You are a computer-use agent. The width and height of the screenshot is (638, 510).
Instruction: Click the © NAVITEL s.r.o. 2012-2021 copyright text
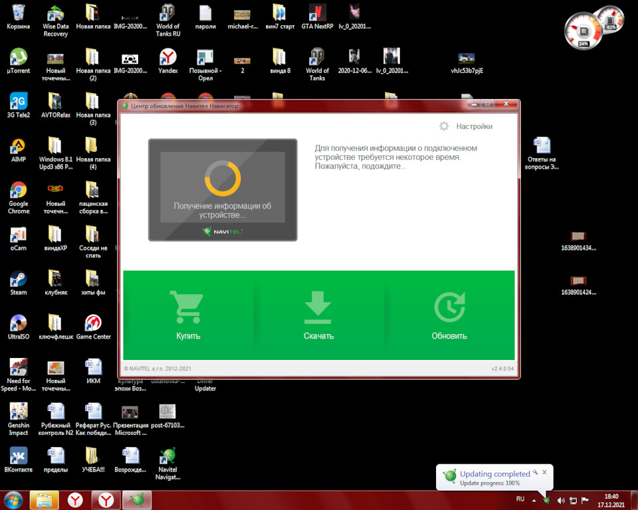pos(158,369)
